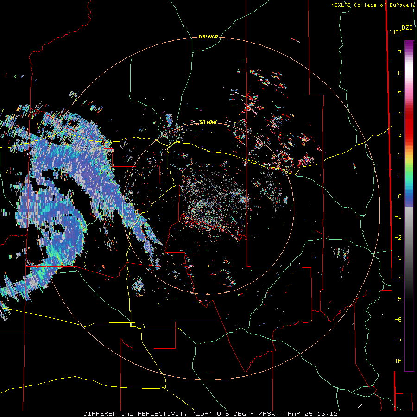The width and height of the screenshot is (417, 417).
Task: Select the 4 dB scale label
Action: click(400, 114)
